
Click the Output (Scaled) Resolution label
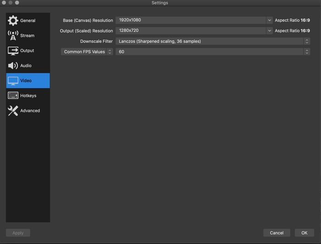click(x=86, y=31)
